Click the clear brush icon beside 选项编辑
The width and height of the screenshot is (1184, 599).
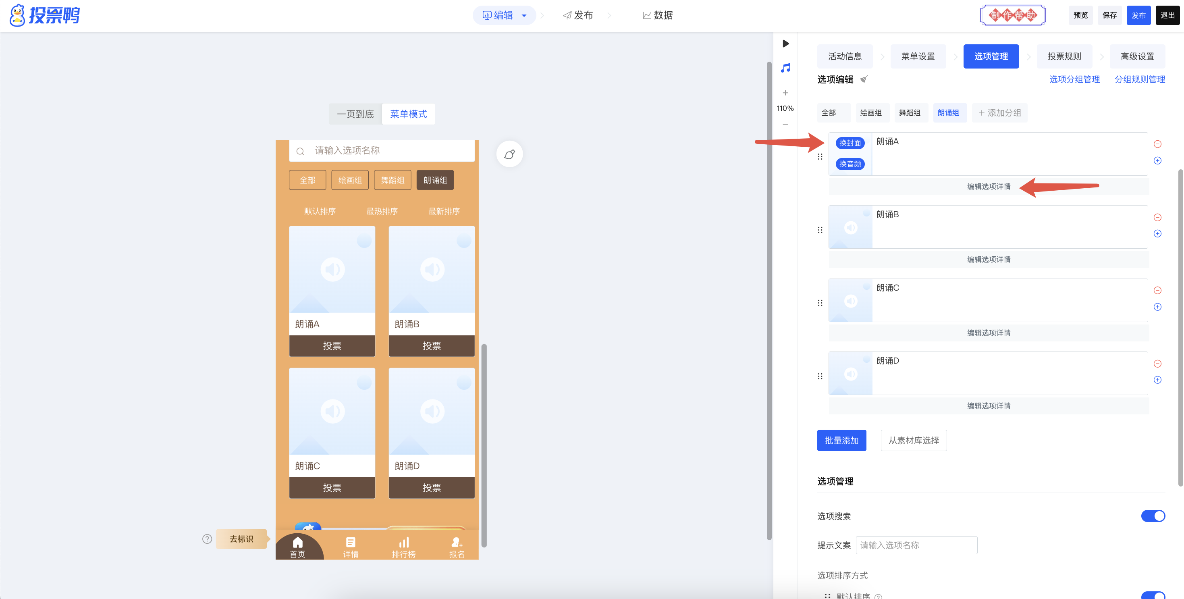click(864, 79)
